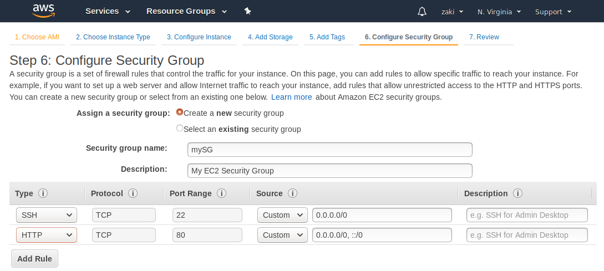Click the Security group name field
The image size is (604, 271).
tap(330, 150)
